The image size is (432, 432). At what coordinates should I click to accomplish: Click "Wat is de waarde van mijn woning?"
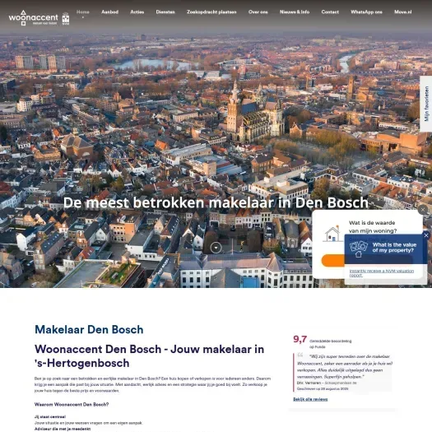373,226
